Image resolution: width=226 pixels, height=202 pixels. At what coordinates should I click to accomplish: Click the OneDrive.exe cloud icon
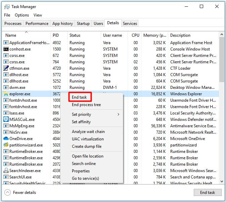(x=6, y=138)
